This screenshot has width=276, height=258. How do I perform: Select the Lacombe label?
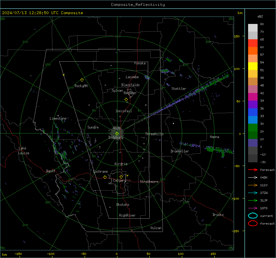(x=132, y=77)
